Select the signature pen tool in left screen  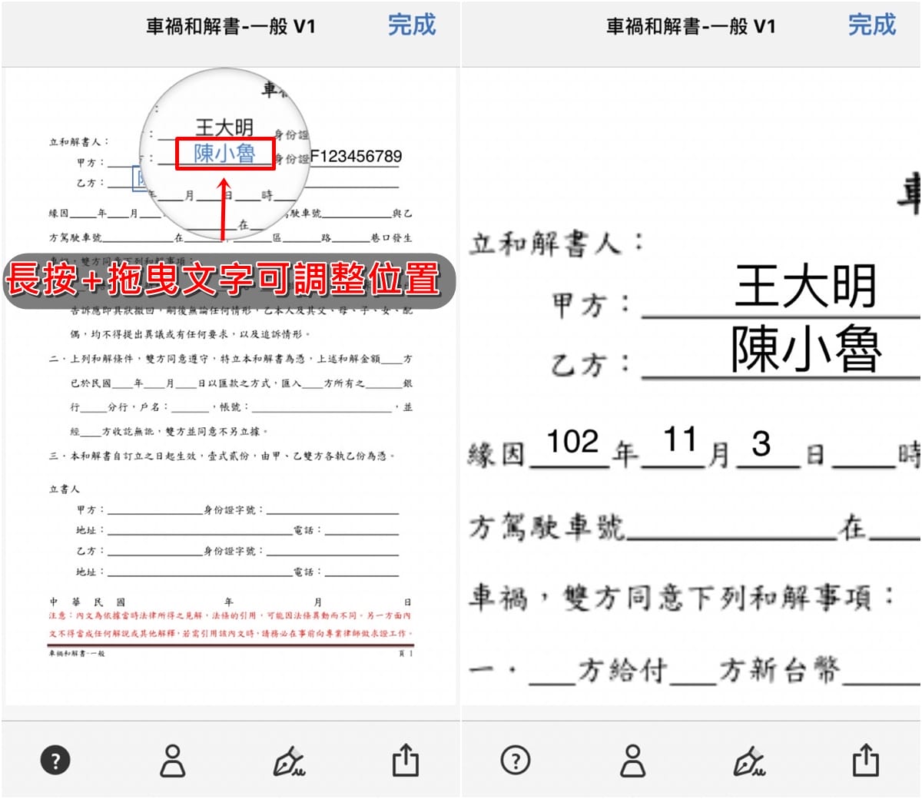click(x=289, y=761)
